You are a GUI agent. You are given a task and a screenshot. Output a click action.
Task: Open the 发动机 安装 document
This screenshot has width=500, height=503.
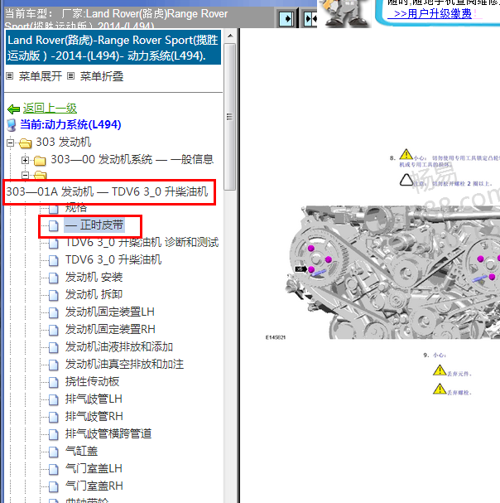pyautogui.click(x=94, y=277)
